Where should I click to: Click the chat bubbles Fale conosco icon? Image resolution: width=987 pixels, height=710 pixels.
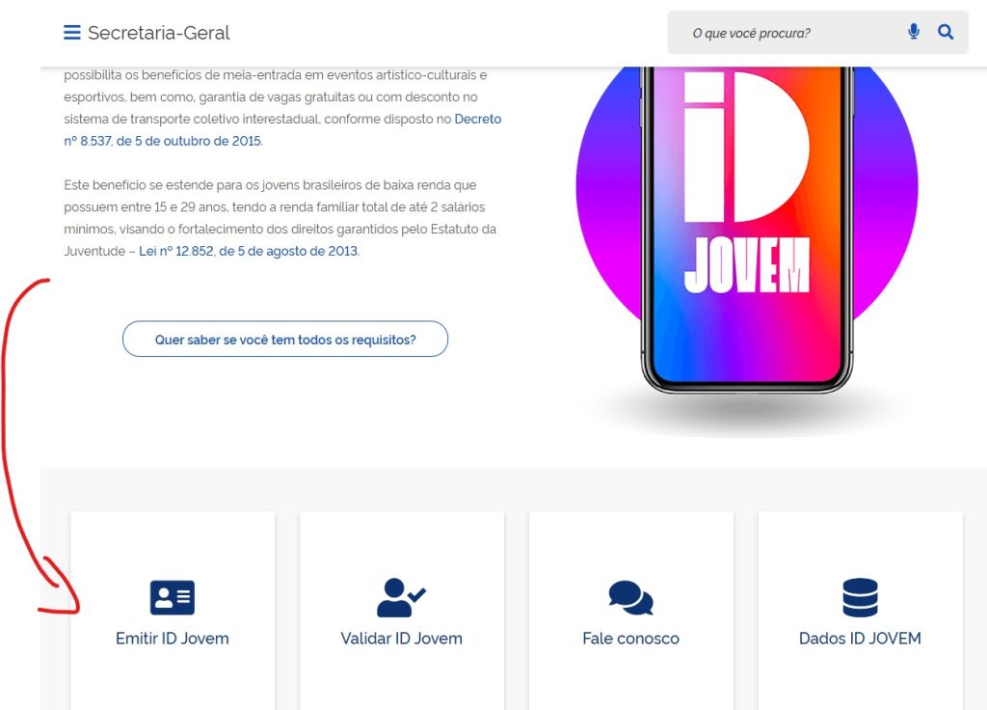[x=630, y=597]
